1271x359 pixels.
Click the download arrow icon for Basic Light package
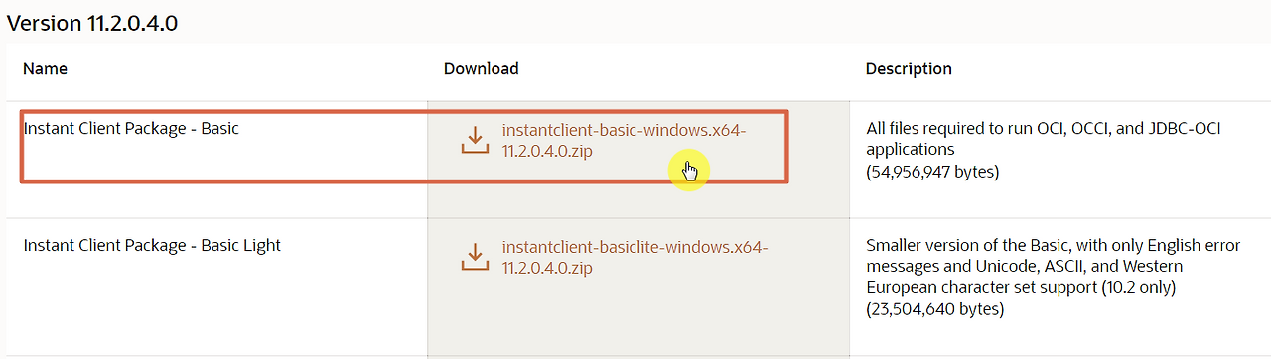[x=475, y=257]
